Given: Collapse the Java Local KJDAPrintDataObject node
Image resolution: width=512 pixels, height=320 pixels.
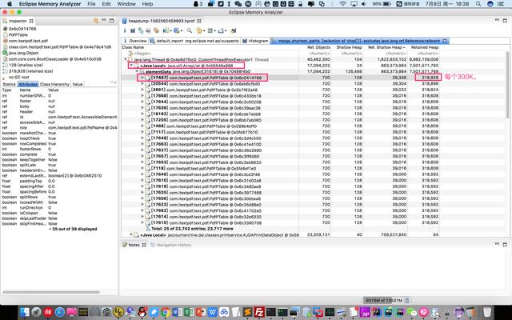Looking at the screenshot, I should (x=131, y=234).
